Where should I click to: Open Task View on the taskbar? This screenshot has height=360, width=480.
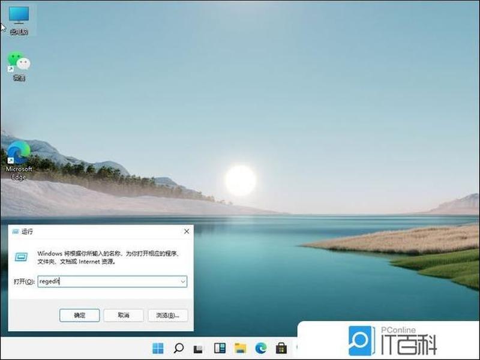pyautogui.click(x=199, y=349)
